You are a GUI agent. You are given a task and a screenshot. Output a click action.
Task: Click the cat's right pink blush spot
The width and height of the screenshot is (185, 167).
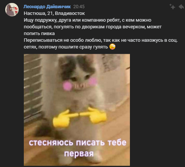93,82
